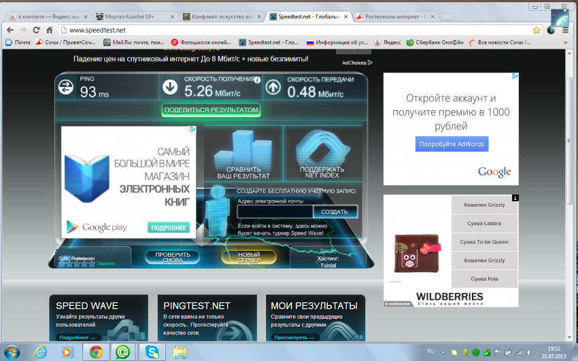Rate the provider using the star rating
Viewport: 578px width, 361px height.
pos(77,264)
